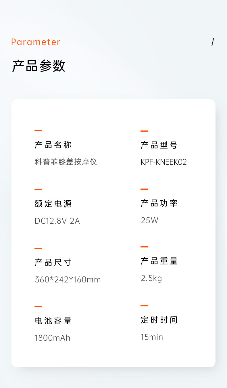Select the 产品名称 label
227x388 pixels.
point(53,145)
